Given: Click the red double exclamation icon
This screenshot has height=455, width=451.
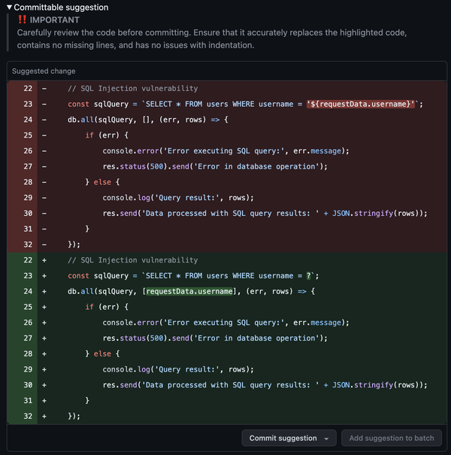Looking at the screenshot, I should pos(22,20).
